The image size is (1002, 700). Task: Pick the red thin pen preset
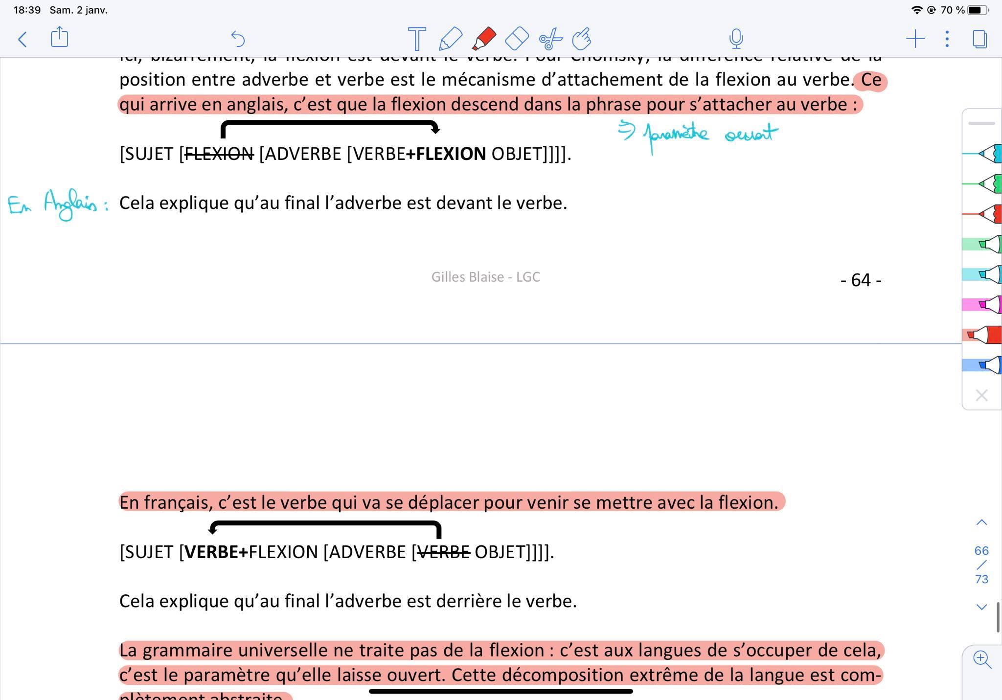point(982,214)
